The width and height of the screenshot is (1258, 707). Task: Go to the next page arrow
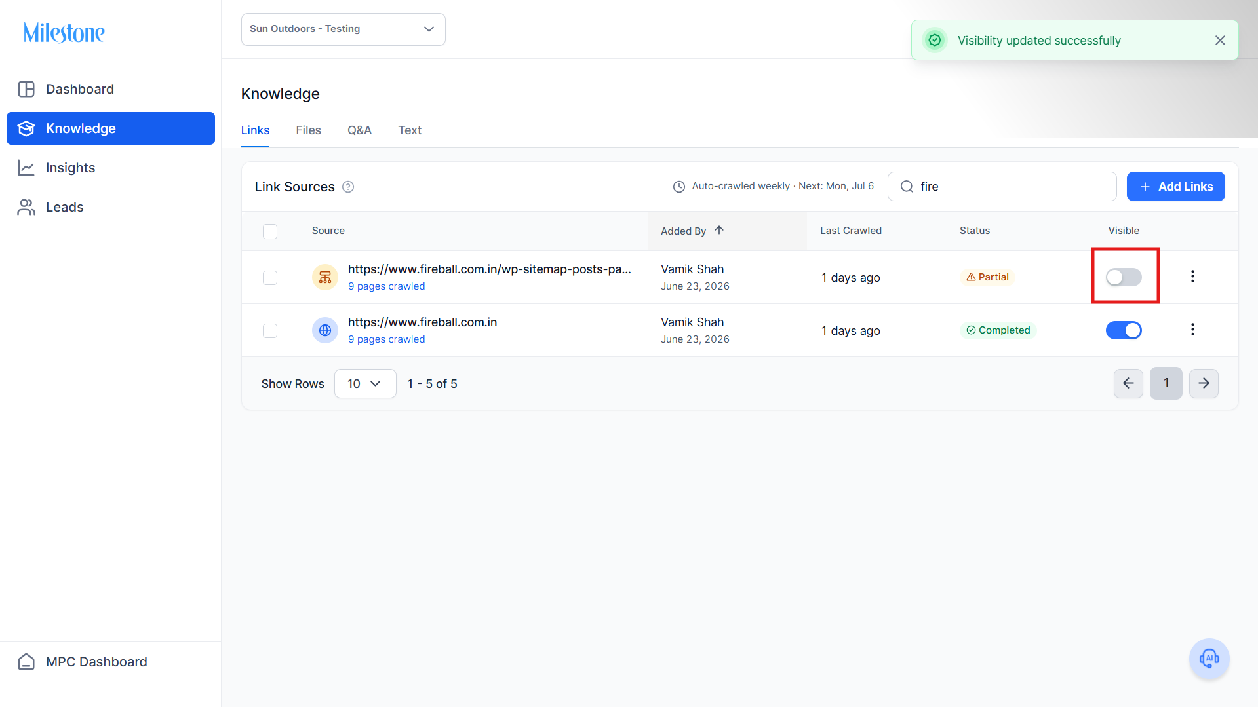click(x=1204, y=383)
